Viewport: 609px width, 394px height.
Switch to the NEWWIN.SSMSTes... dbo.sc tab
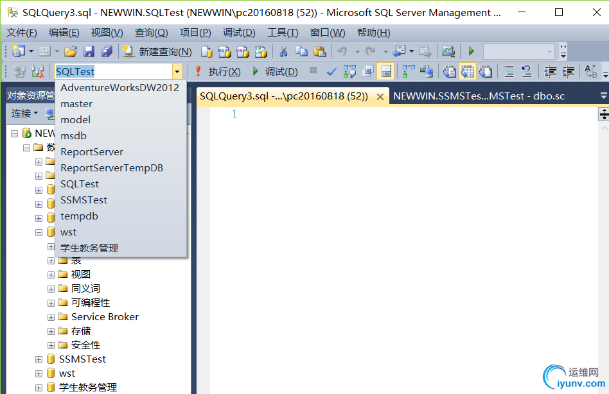[479, 96]
